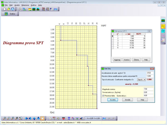Viewport: 167px width, 125px height.
Task: Edit the Quota dal p.c. field 4,80
Action: (148, 96)
